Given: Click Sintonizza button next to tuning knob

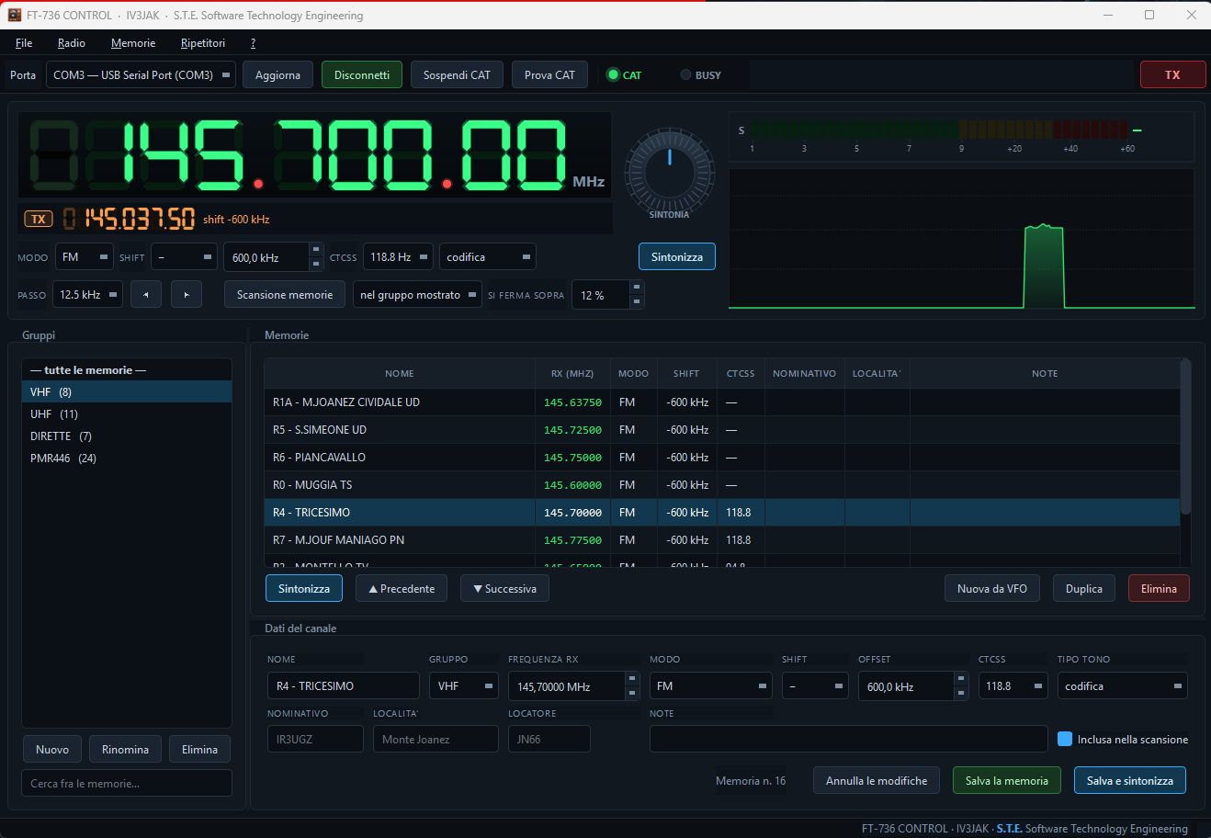Looking at the screenshot, I should (x=677, y=257).
